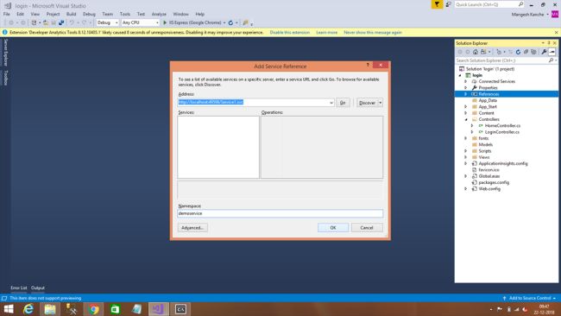Click the Disable this extension link
Viewport: 561px width, 316px height.
290,32
